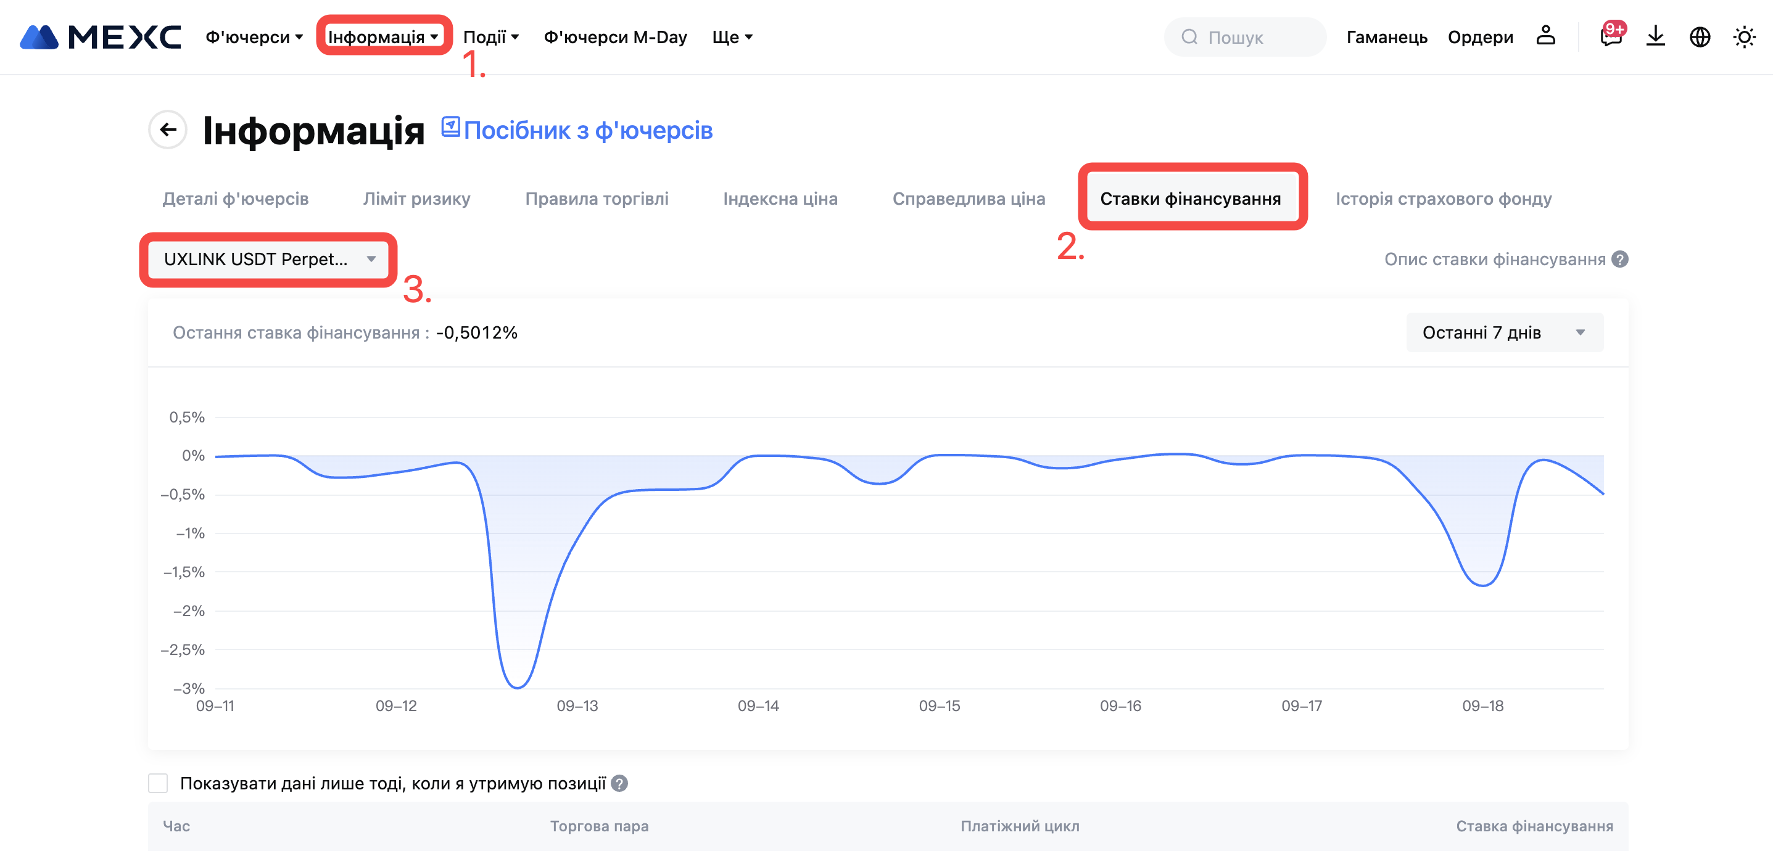Viewport: 1773px width, 856px height.
Task: Toggle the light/dark theme sun icon
Action: click(x=1743, y=36)
